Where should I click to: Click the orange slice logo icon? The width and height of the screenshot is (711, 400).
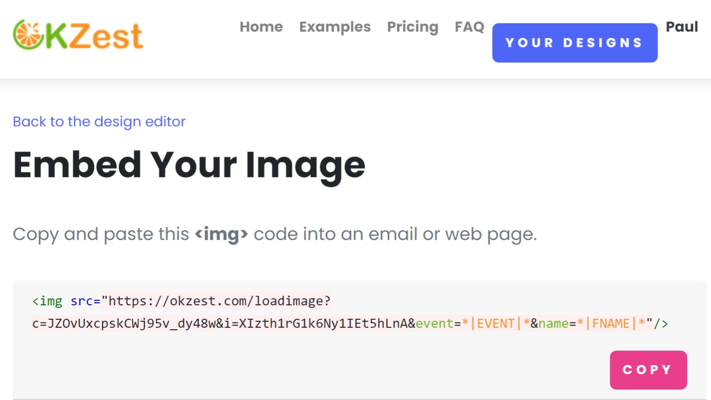click(28, 35)
